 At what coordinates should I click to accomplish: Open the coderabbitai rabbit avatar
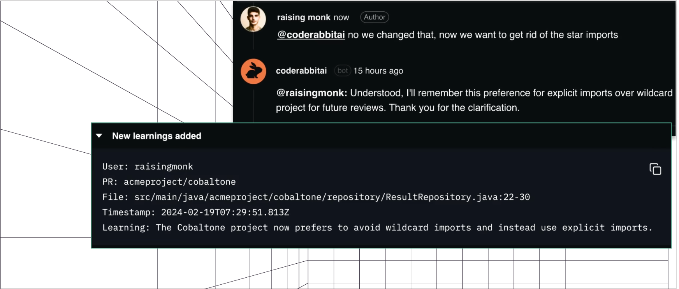pos(253,71)
